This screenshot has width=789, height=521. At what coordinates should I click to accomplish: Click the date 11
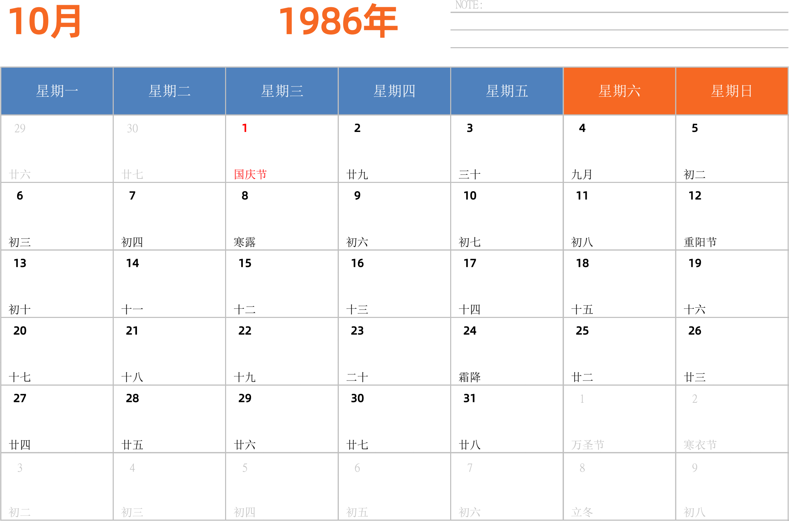[x=582, y=196]
